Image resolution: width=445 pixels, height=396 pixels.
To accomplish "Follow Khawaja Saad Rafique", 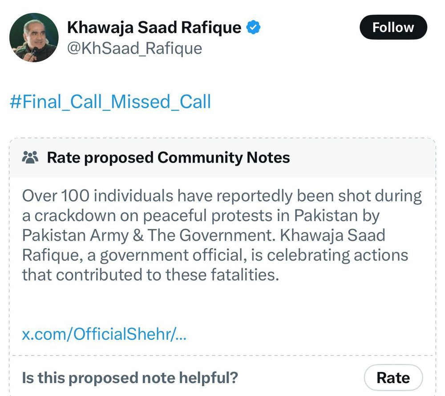I will 393,28.
